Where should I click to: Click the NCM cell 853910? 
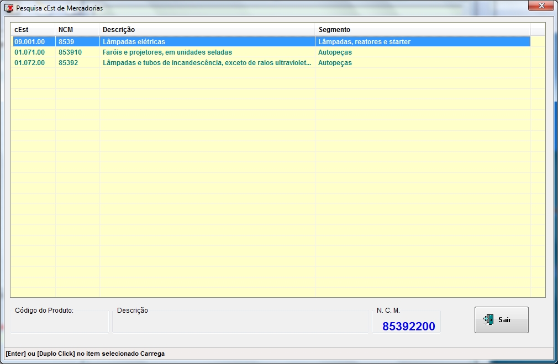pos(70,52)
